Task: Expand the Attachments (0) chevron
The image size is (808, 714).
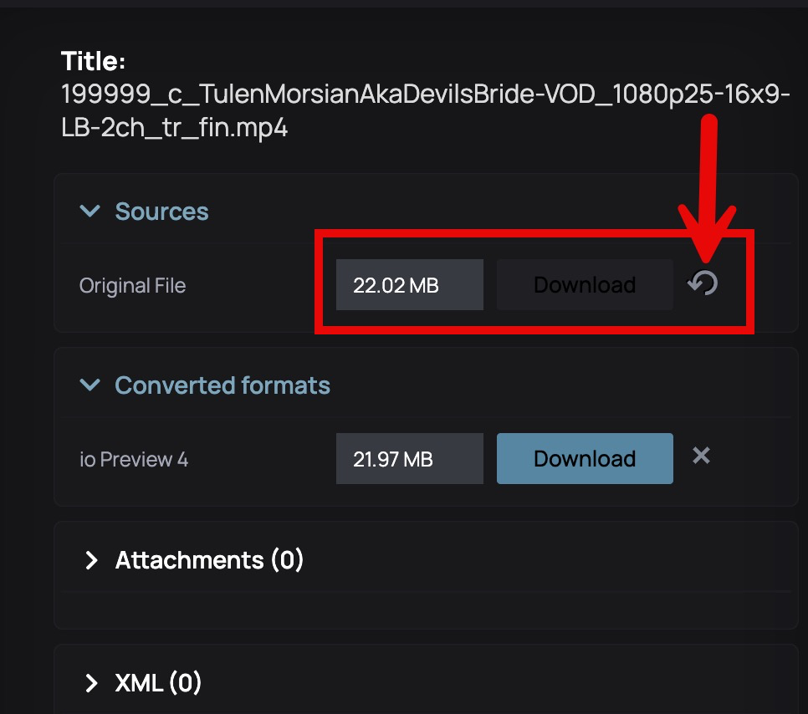Action: tap(91, 560)
